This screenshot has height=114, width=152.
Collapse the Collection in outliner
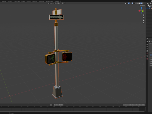point(148,7)
